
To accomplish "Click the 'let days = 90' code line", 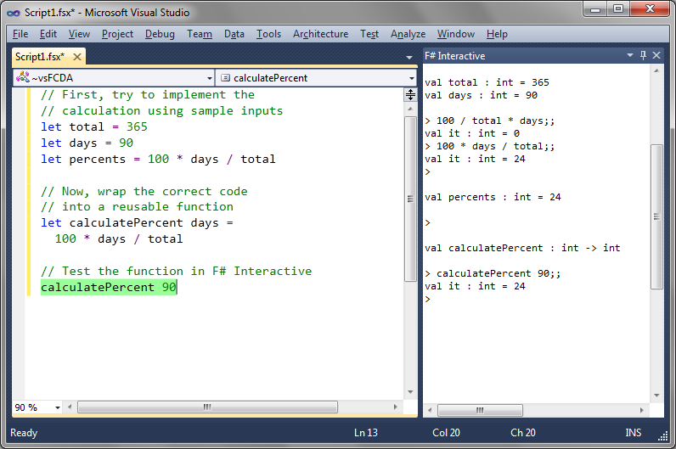I will pos(87,143).
